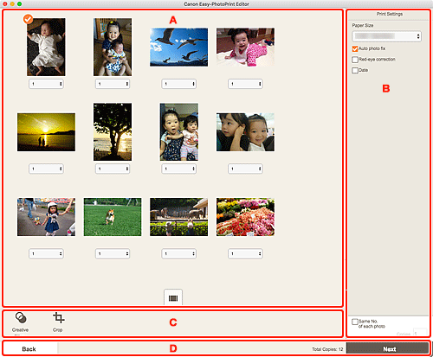The image size is (433, 357).
Task: Select the tree silhouette thumbnail
Action: tap(113, 132)
